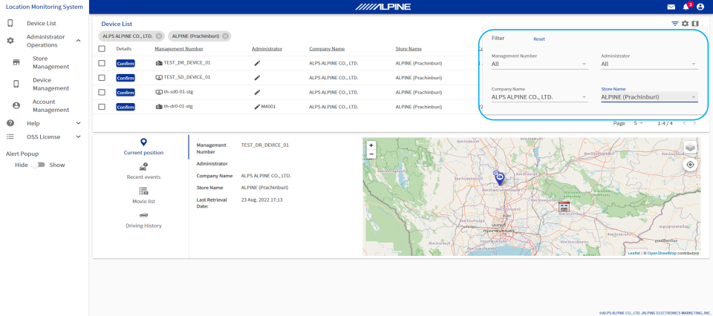Edit administrator pencil for th-sd0-01-stg row

258,92
